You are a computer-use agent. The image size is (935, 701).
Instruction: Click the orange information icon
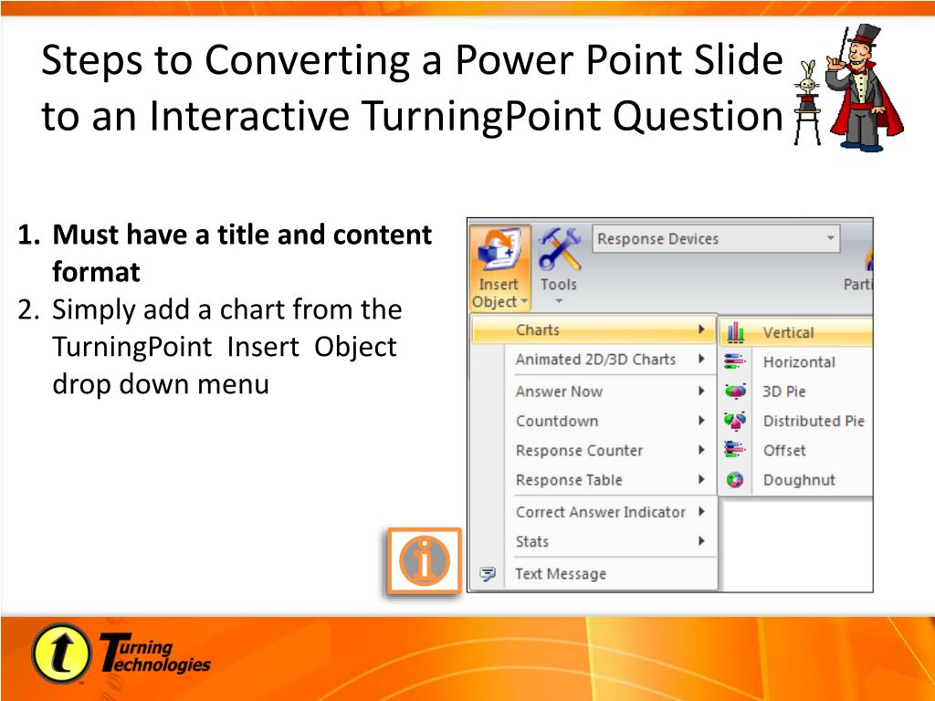point(424,561)
